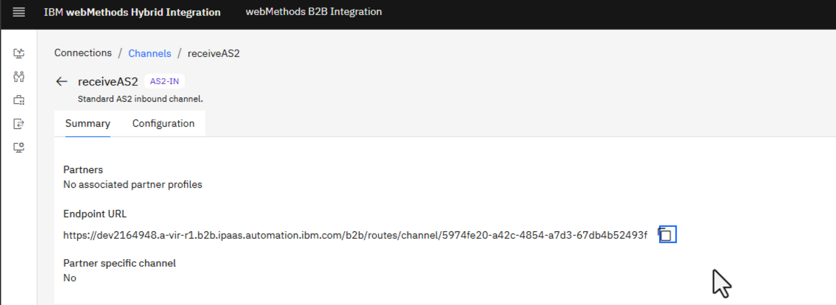The width and height of the screenshot is (836, 305).
Task: Click the endpoint URL text
Action: point(355,235)
